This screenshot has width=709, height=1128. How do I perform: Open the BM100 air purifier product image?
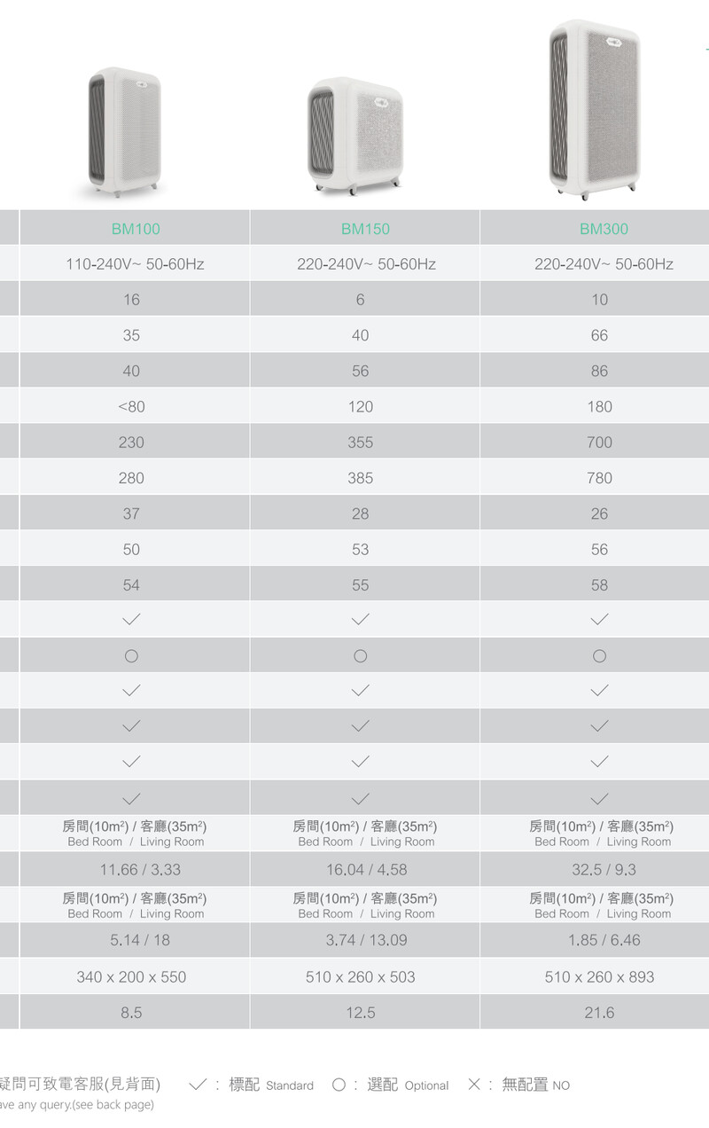point(124,131)
